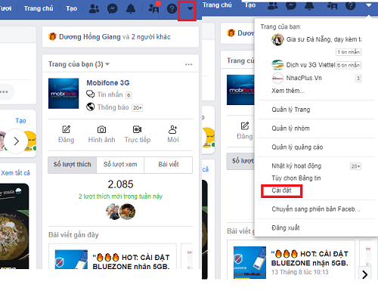
Task: Click blue 'Tạo' link near stories
Action: 20,121
